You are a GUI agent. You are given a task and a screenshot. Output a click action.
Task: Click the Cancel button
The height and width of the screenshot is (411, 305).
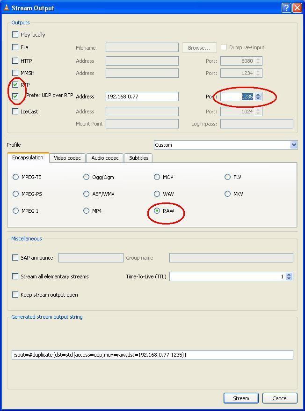coord(280,398)
